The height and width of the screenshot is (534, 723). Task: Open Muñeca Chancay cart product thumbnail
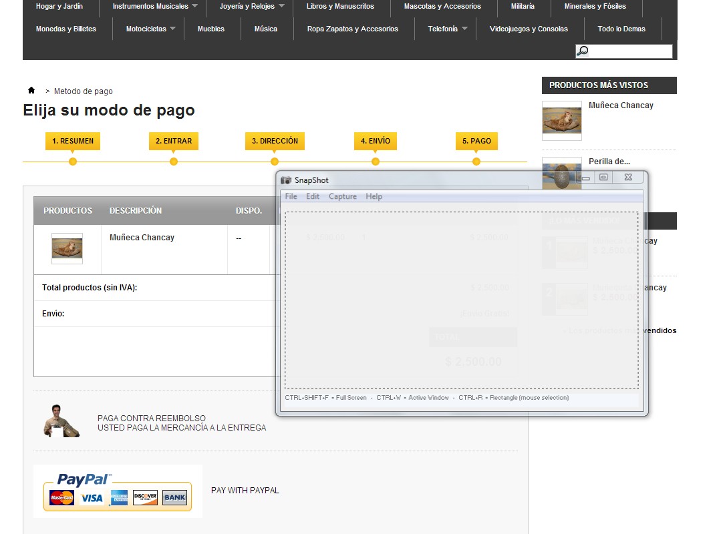tap(67, 248)
